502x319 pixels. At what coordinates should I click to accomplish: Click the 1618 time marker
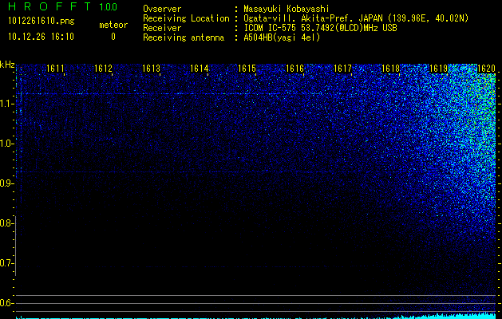coord(390,69)
